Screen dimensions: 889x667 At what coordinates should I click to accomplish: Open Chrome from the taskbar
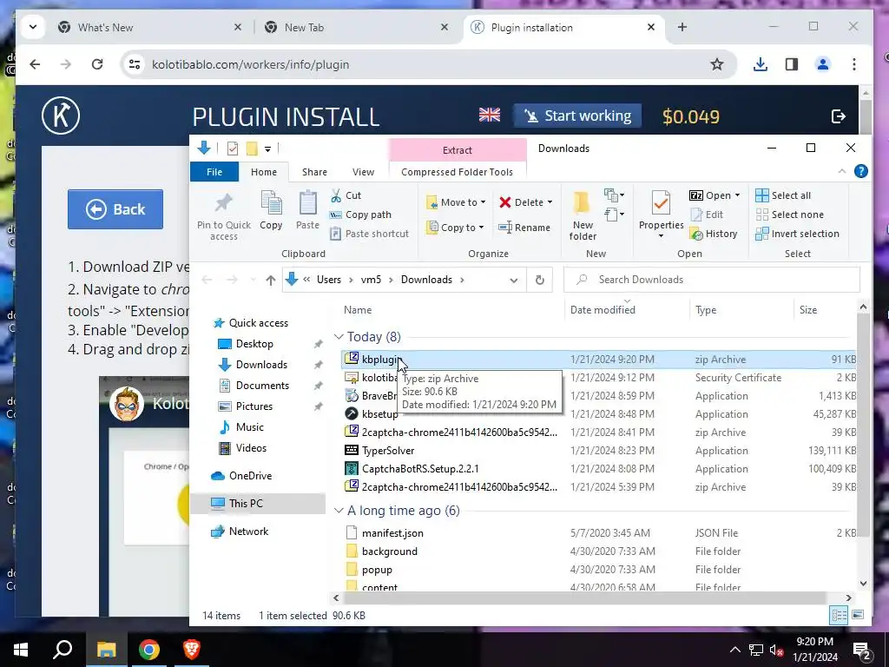[x=149, y=650]
